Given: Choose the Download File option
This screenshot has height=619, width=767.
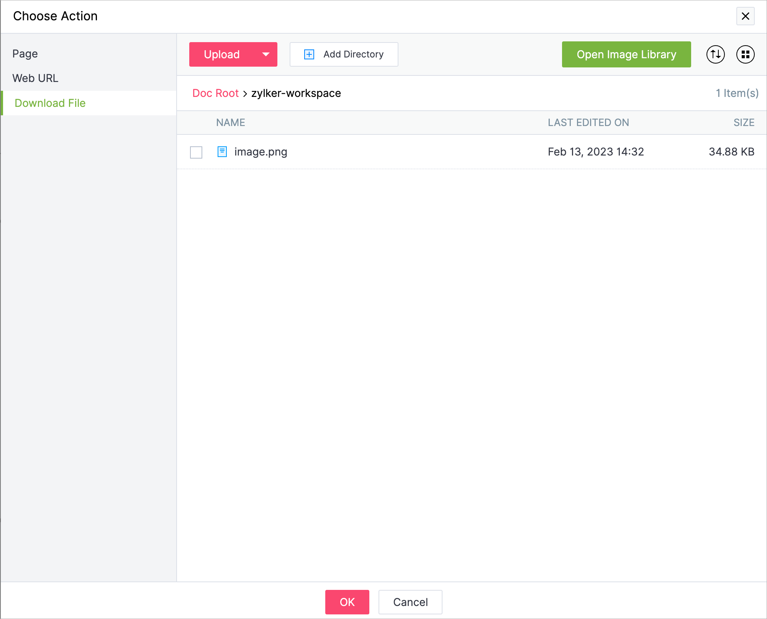Looking at the screenshot, I should coord(50,103).
